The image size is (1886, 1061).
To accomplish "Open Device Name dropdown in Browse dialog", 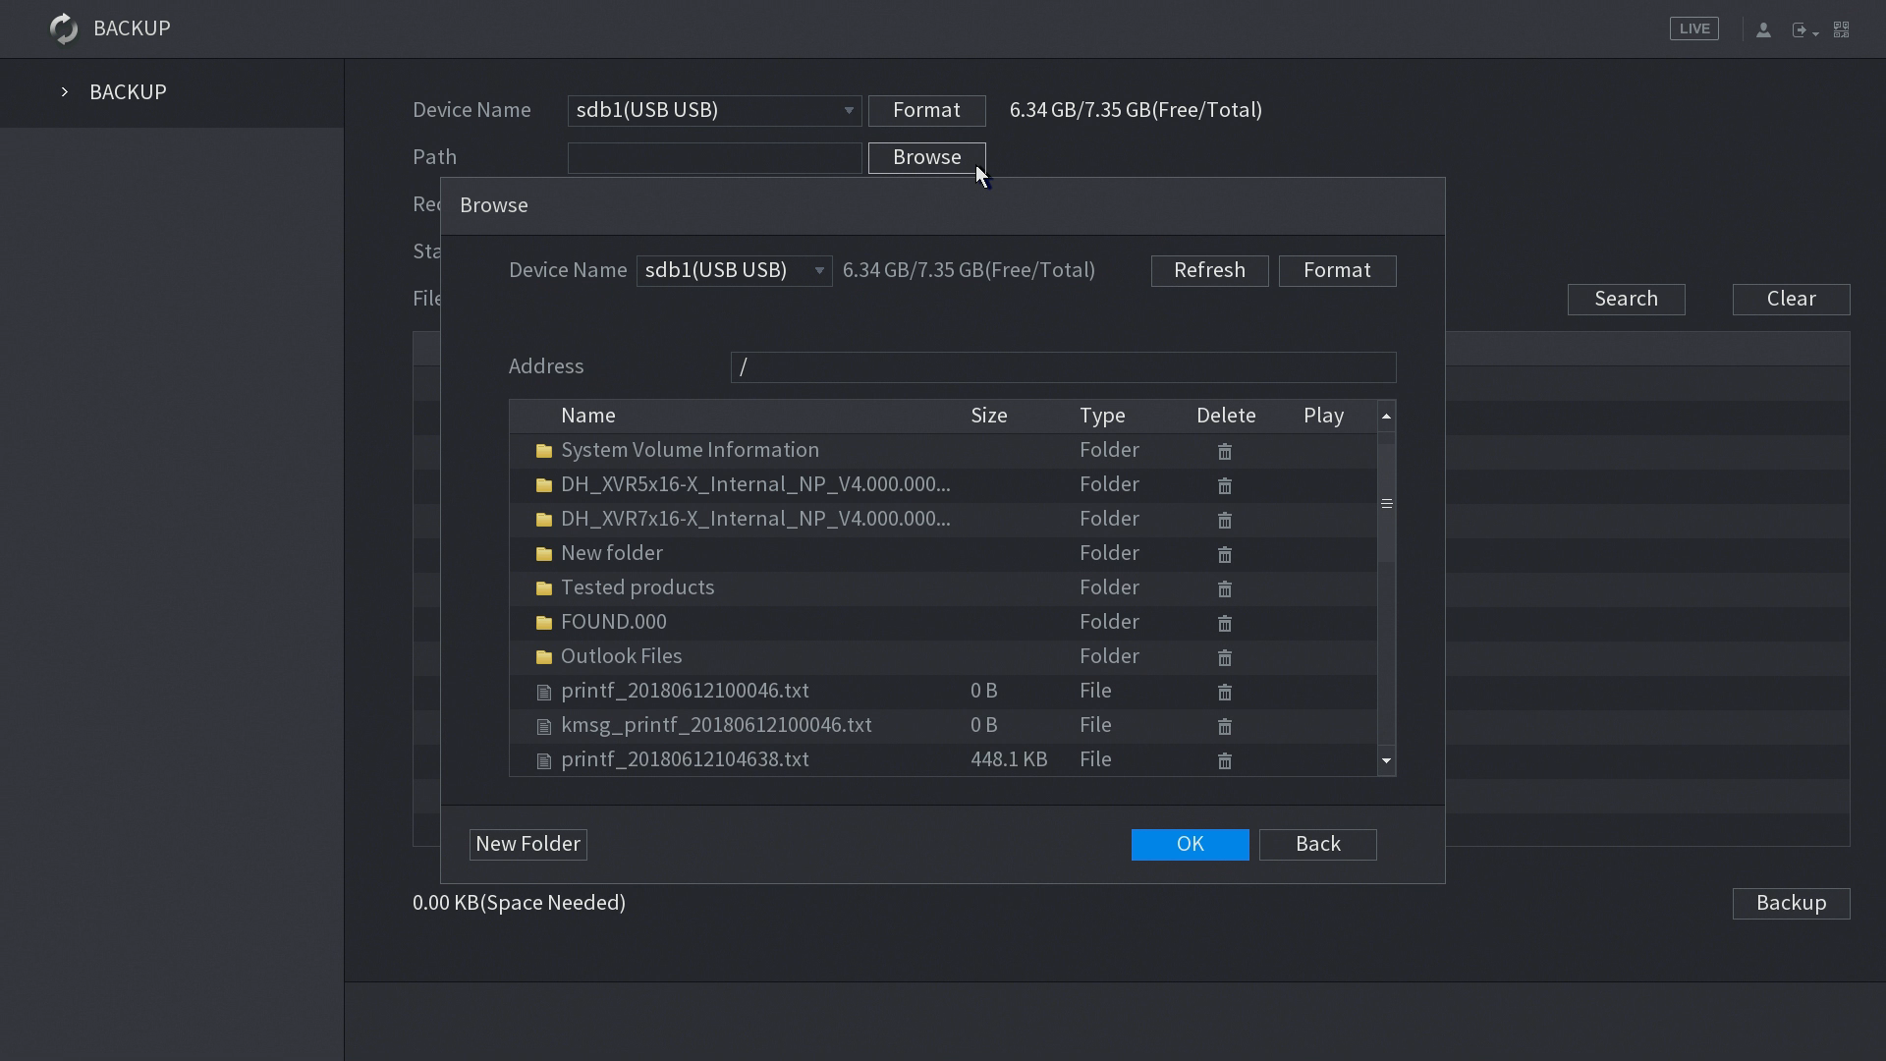I will click(734, 271).
